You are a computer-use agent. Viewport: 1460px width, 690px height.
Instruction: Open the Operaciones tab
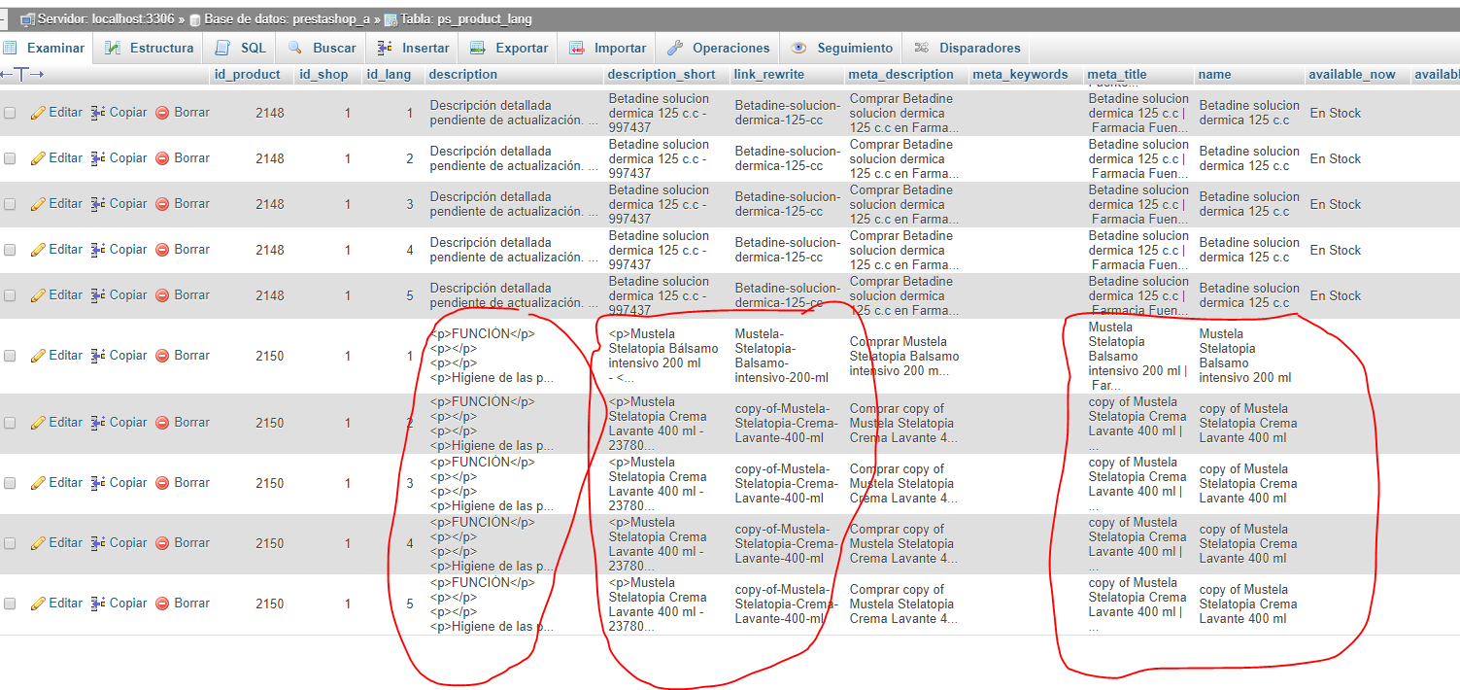click(718, 48)
